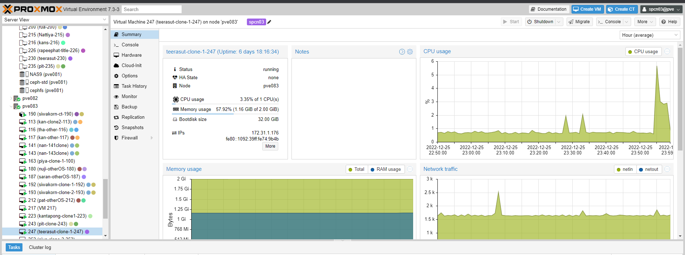Click the Notes collapse arrow icon
The image size is (685, 255).
click(x=402, y=52)
